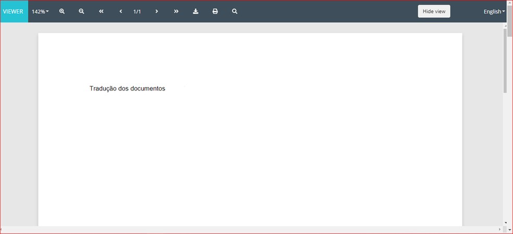
Task: Click the zoom in magnifier icon
Action: coord(62,11)
